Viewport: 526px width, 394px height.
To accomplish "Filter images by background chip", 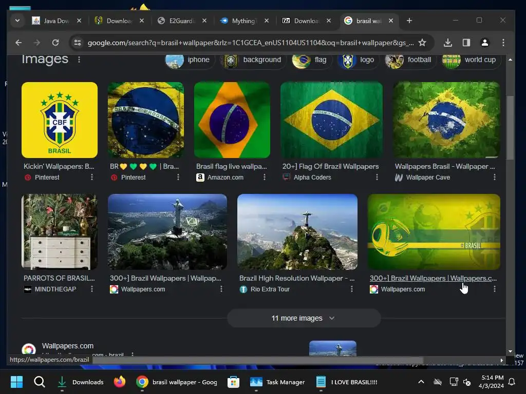I will (254, 61).
